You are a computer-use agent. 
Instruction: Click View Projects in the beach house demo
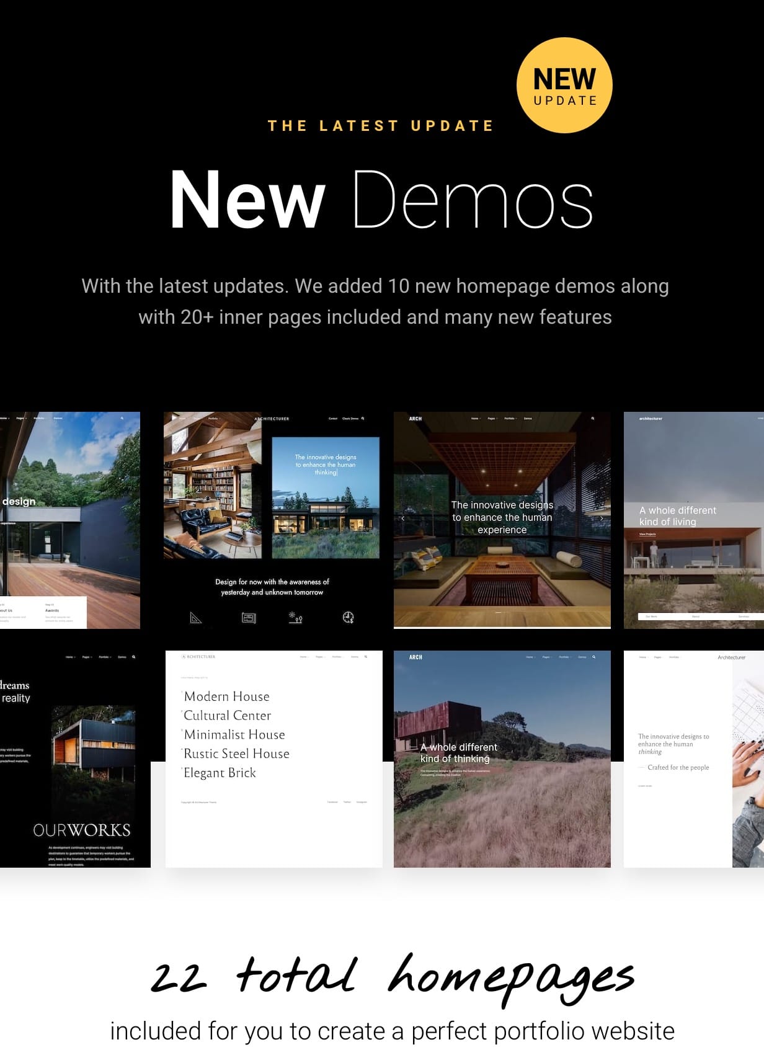[x=647, y=534]
